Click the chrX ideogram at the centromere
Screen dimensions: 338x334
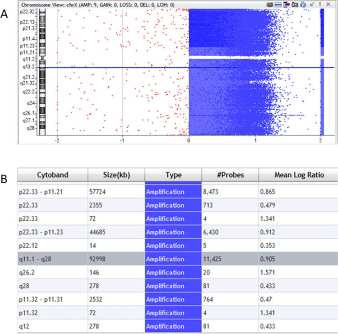tap(42, 58)
